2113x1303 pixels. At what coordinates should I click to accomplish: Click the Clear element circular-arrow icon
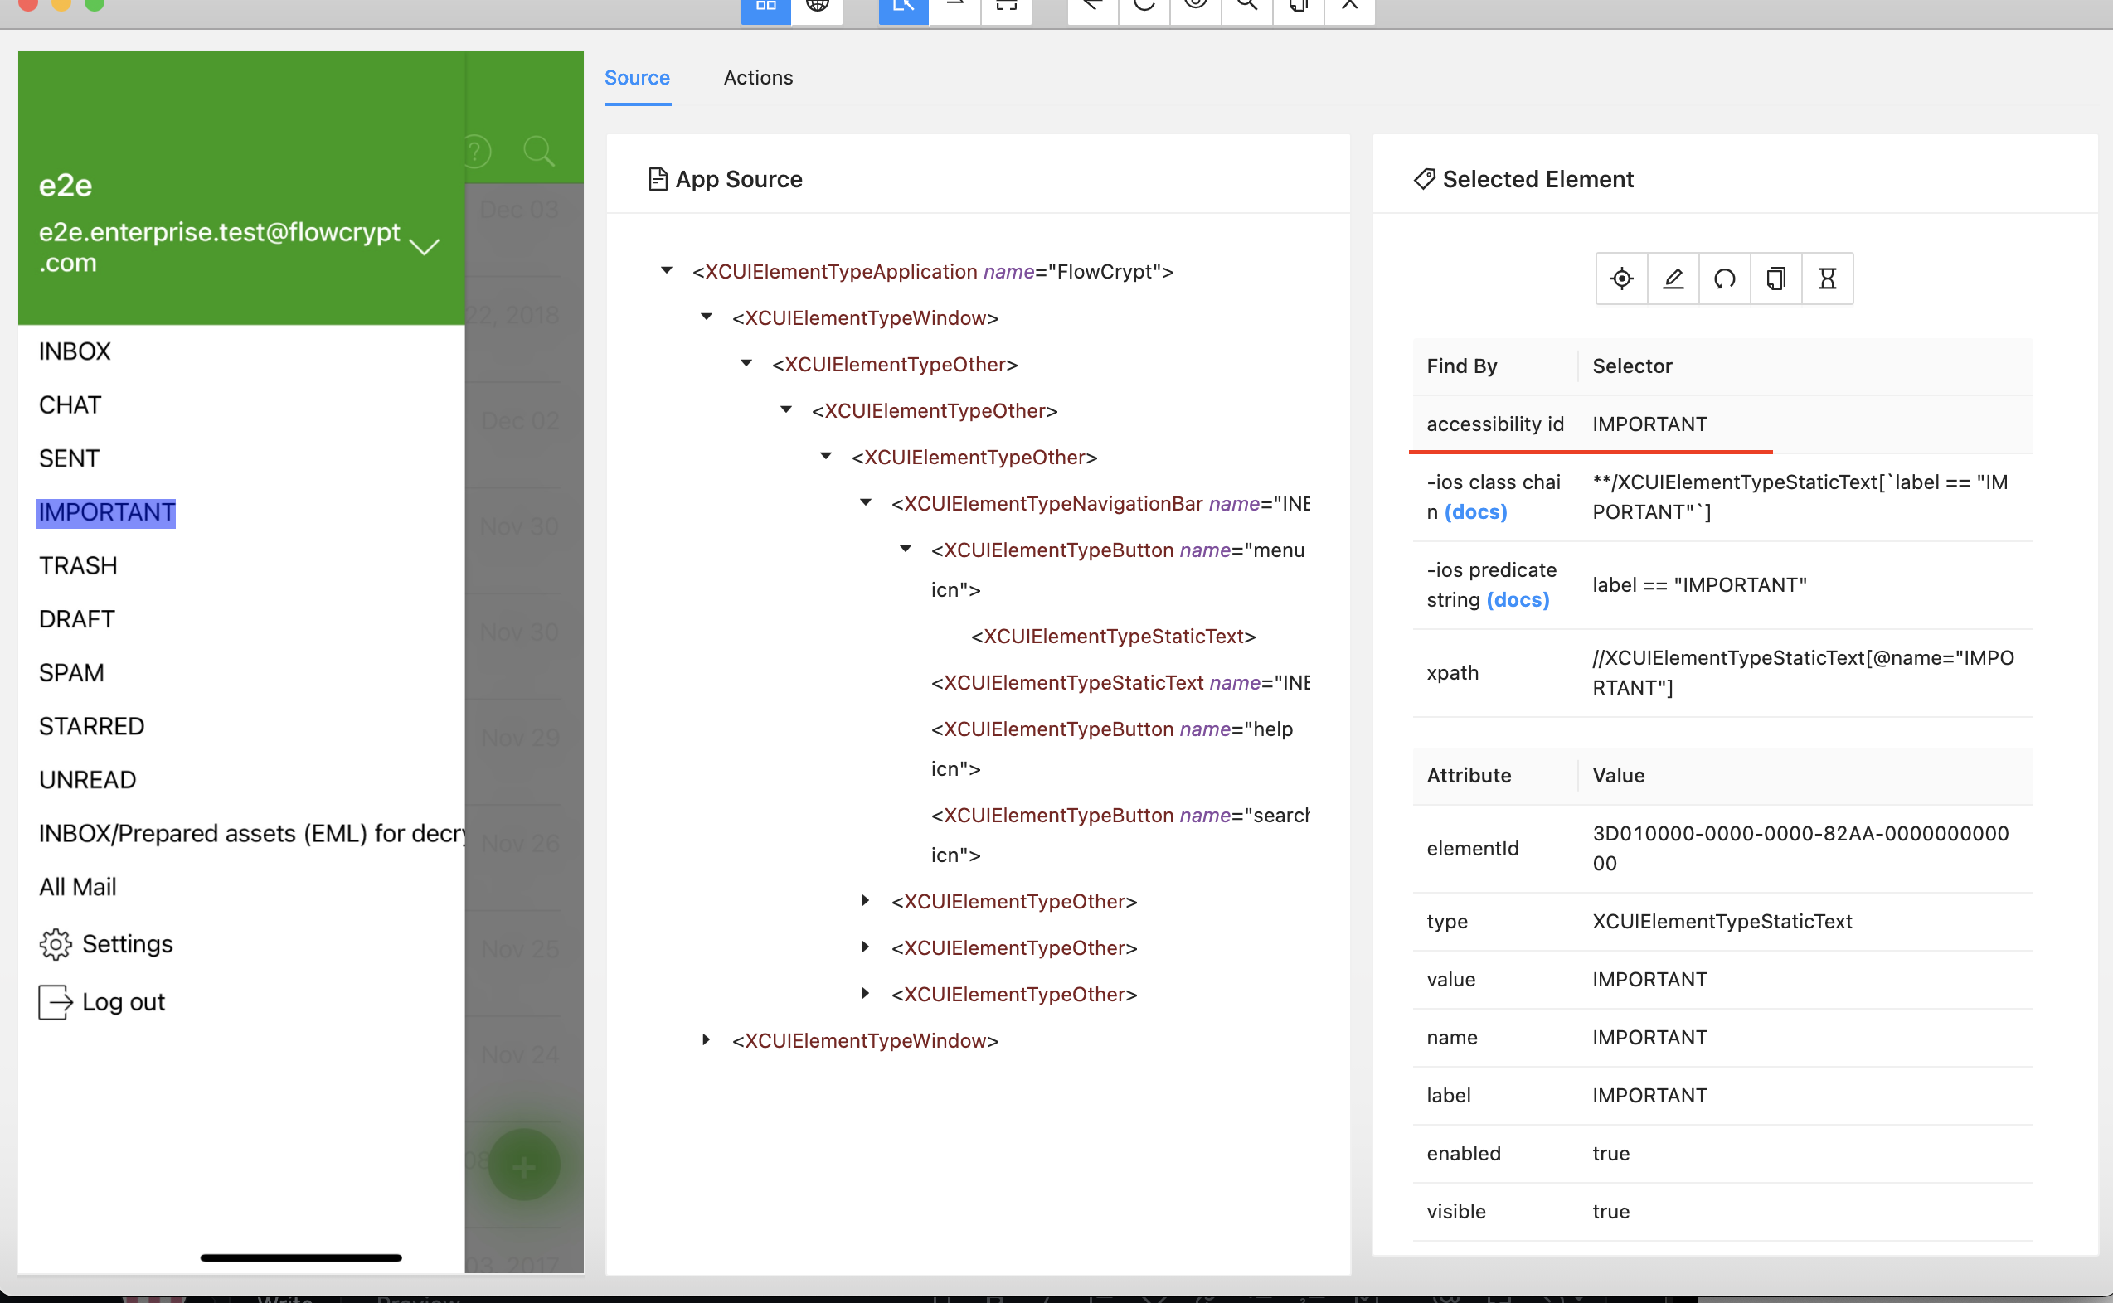click(1724, 279)
